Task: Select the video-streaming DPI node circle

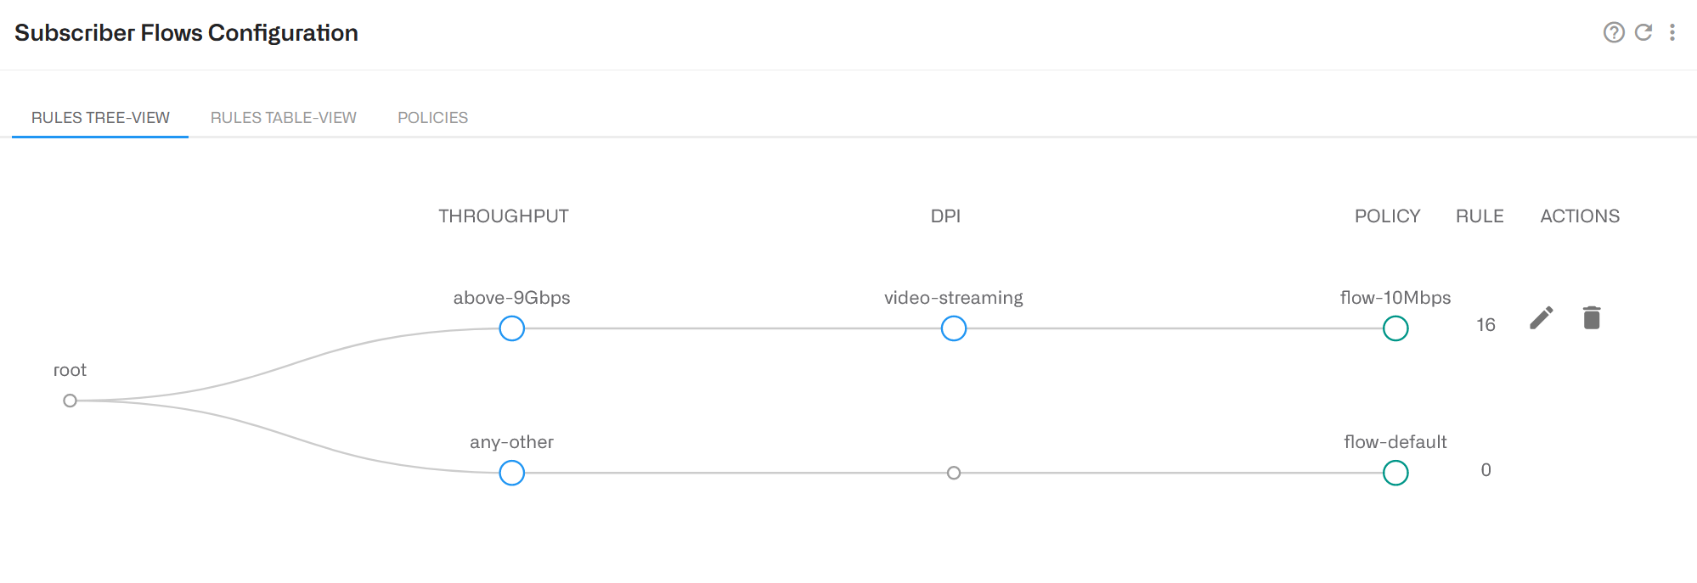Action: tap(953, 328)
